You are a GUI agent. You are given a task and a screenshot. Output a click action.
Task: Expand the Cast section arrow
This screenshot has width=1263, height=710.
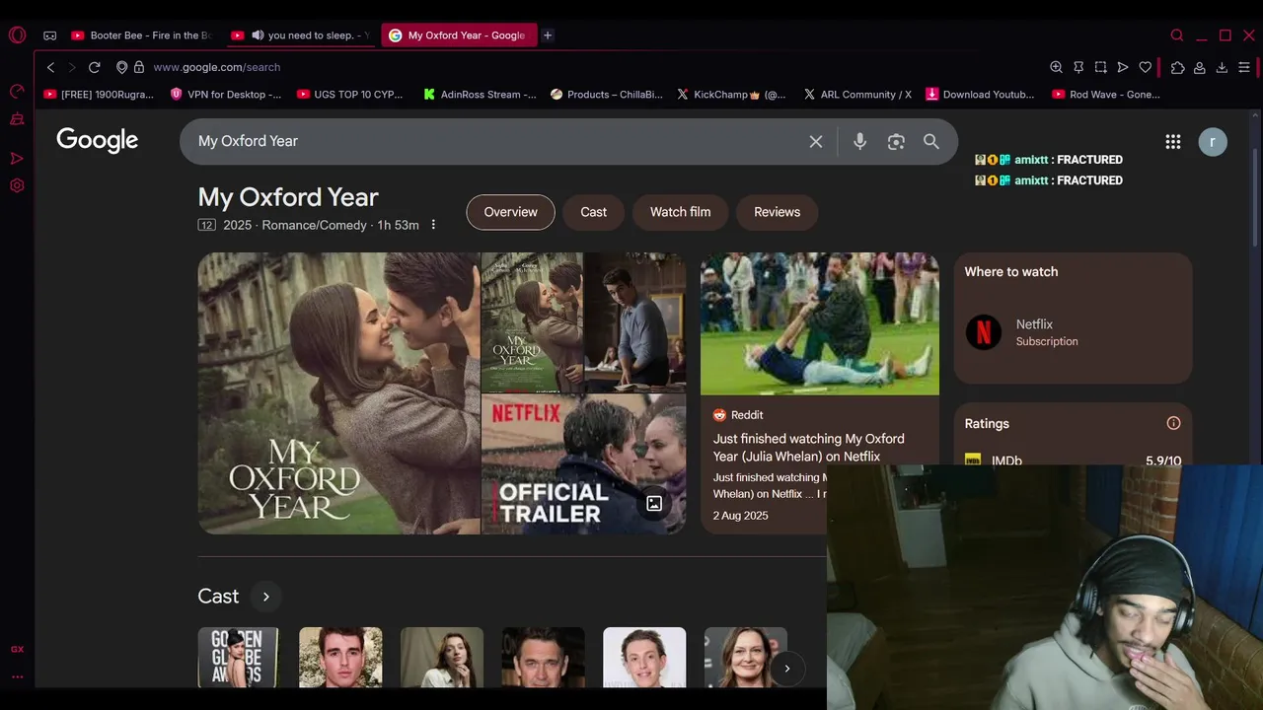pos(265,597)
